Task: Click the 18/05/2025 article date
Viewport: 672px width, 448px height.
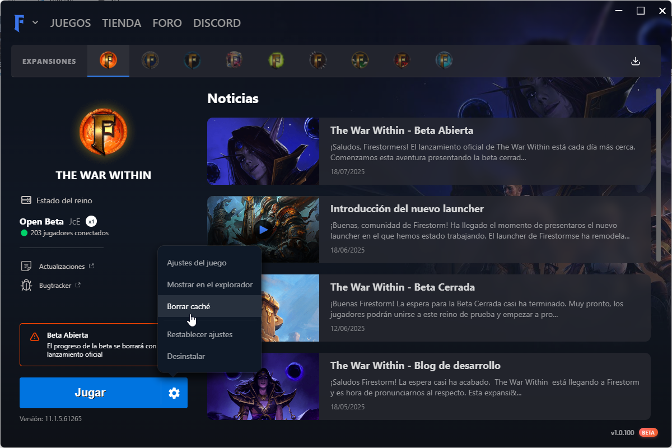Action: point(347,407)
